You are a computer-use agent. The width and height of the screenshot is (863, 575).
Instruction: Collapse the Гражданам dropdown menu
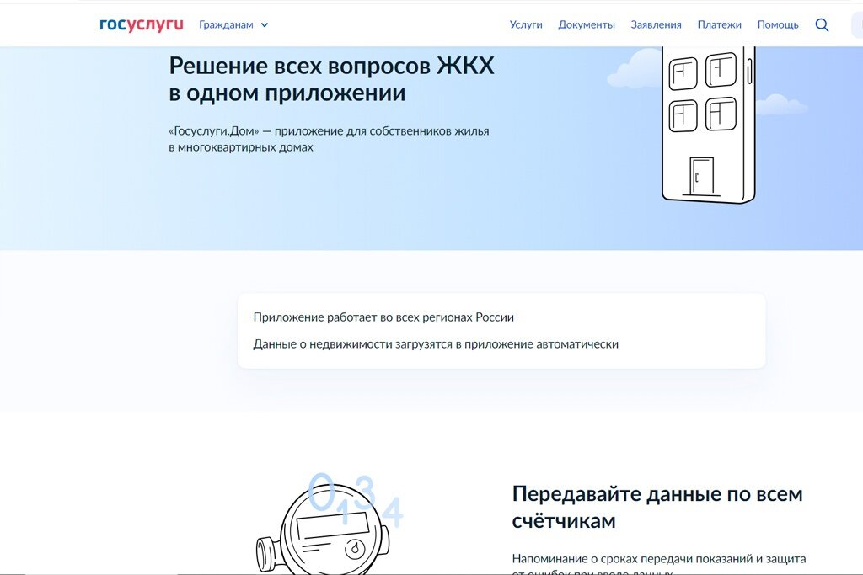pos(232,24)
